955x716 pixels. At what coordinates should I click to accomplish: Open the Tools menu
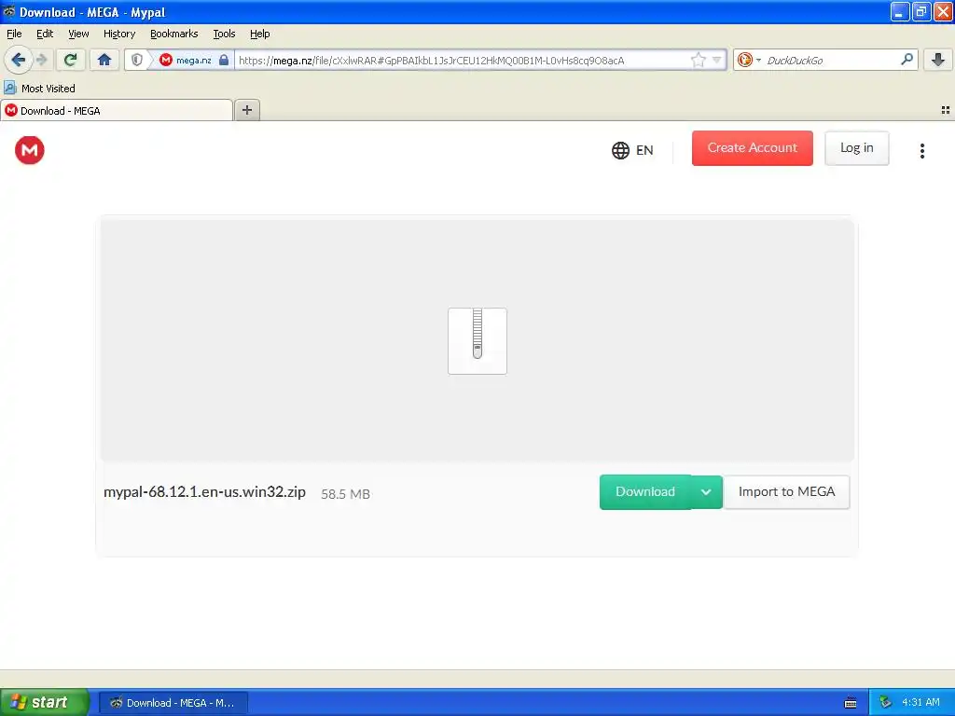[x=224, y=34]
